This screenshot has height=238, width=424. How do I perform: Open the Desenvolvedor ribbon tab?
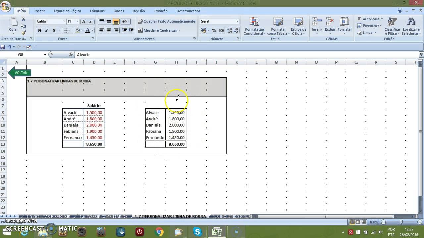tap(188, 11)
